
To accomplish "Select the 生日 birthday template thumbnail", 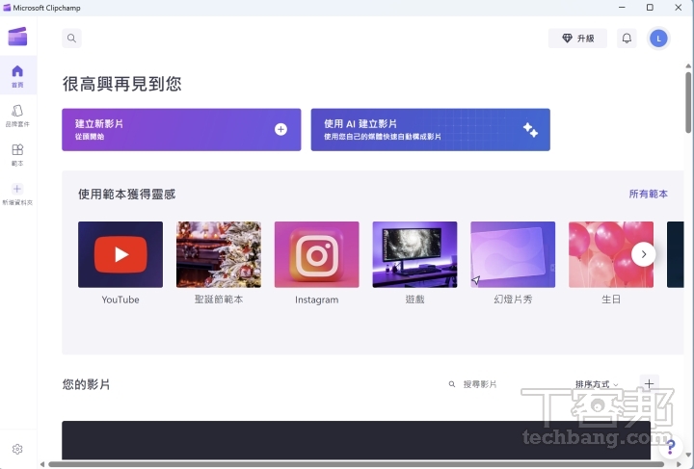I will (611, 254).
